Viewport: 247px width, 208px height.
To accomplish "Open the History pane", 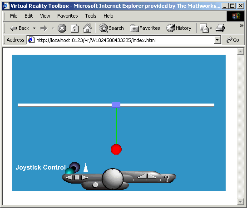I will point(179,28).
